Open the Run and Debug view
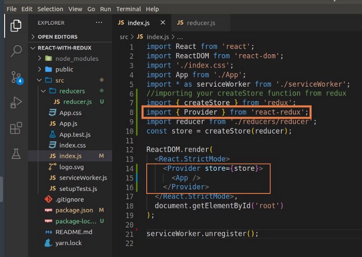The height and width of the screenshot is (257, 362). (16, 103)
